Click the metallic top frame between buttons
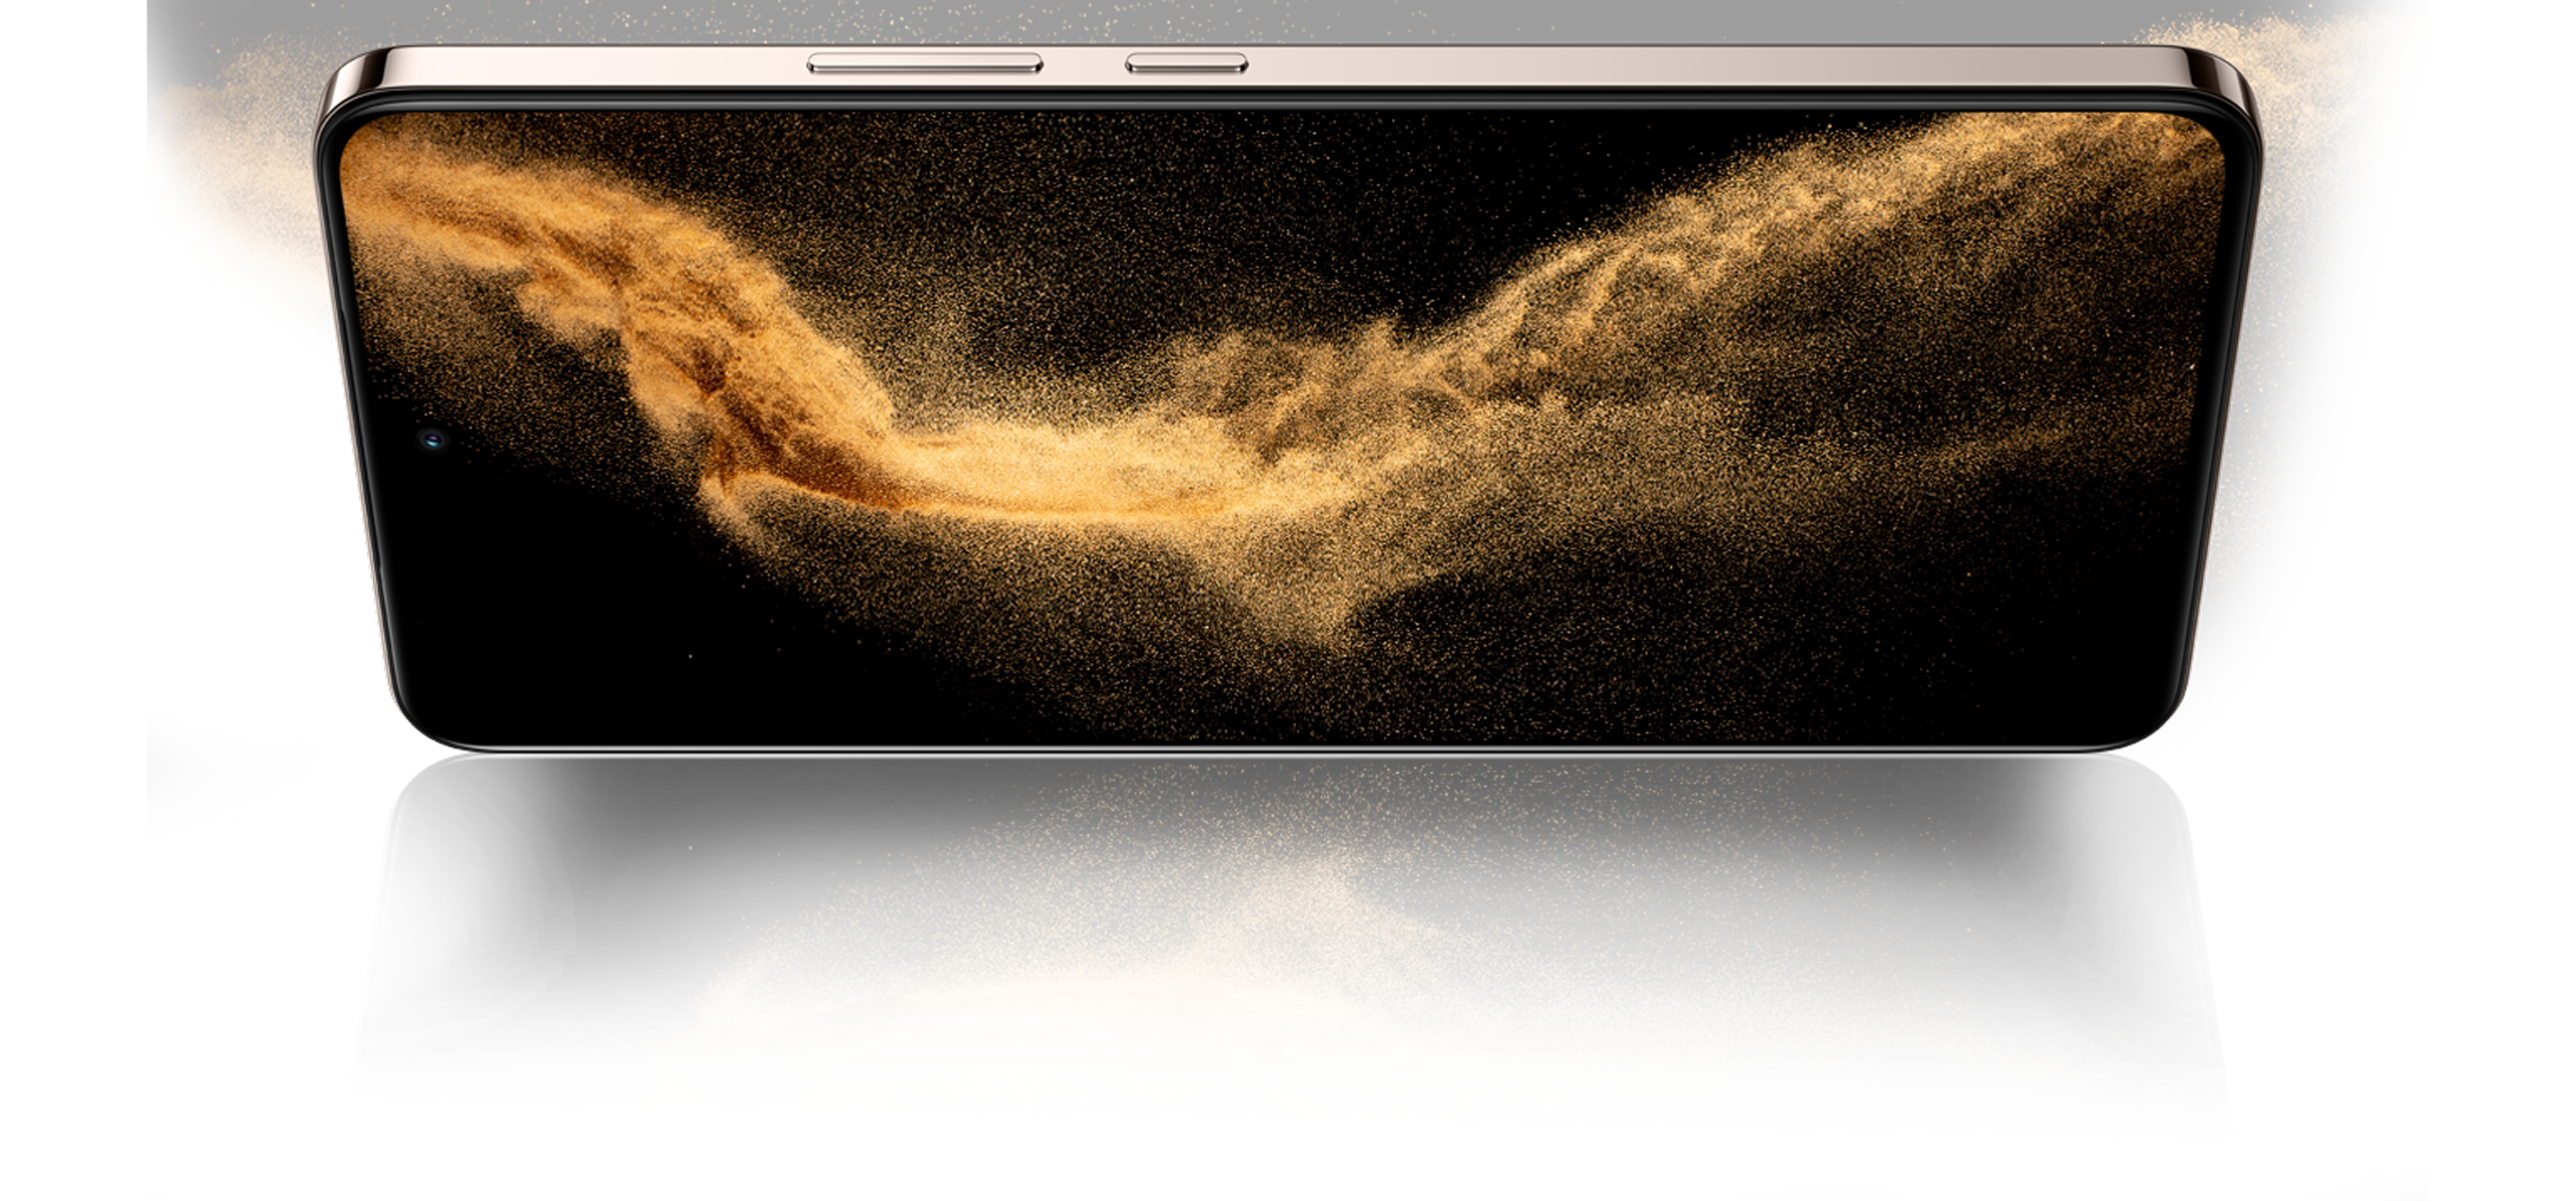Image resolution: width=2576 pixels, height=1201 pixels. pyautogui.click(x=1084, y=65)
